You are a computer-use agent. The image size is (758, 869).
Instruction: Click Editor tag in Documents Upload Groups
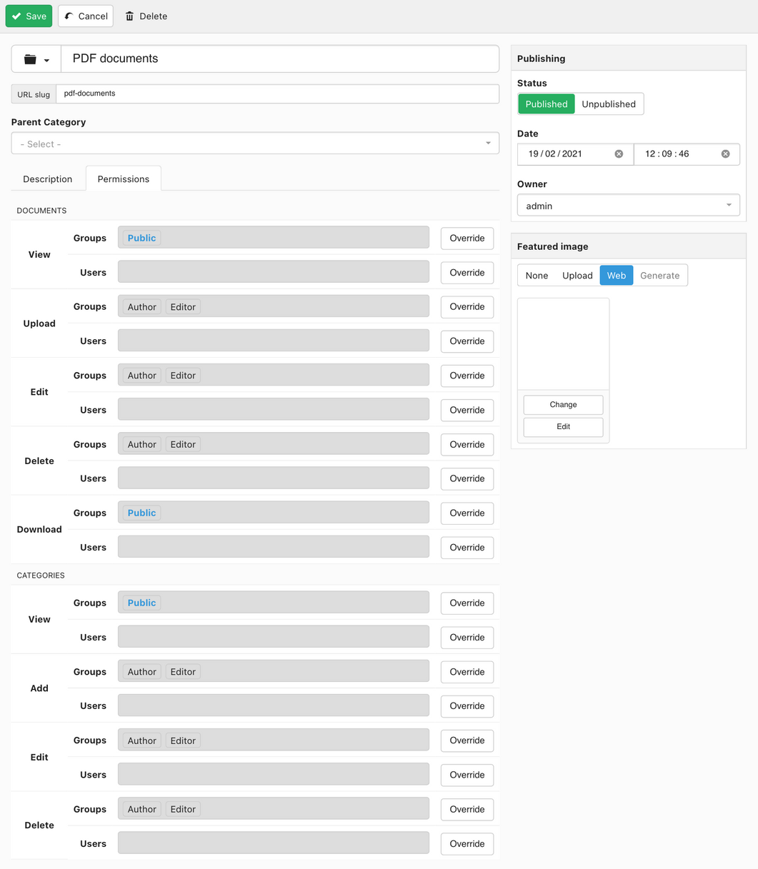point(183,307)
